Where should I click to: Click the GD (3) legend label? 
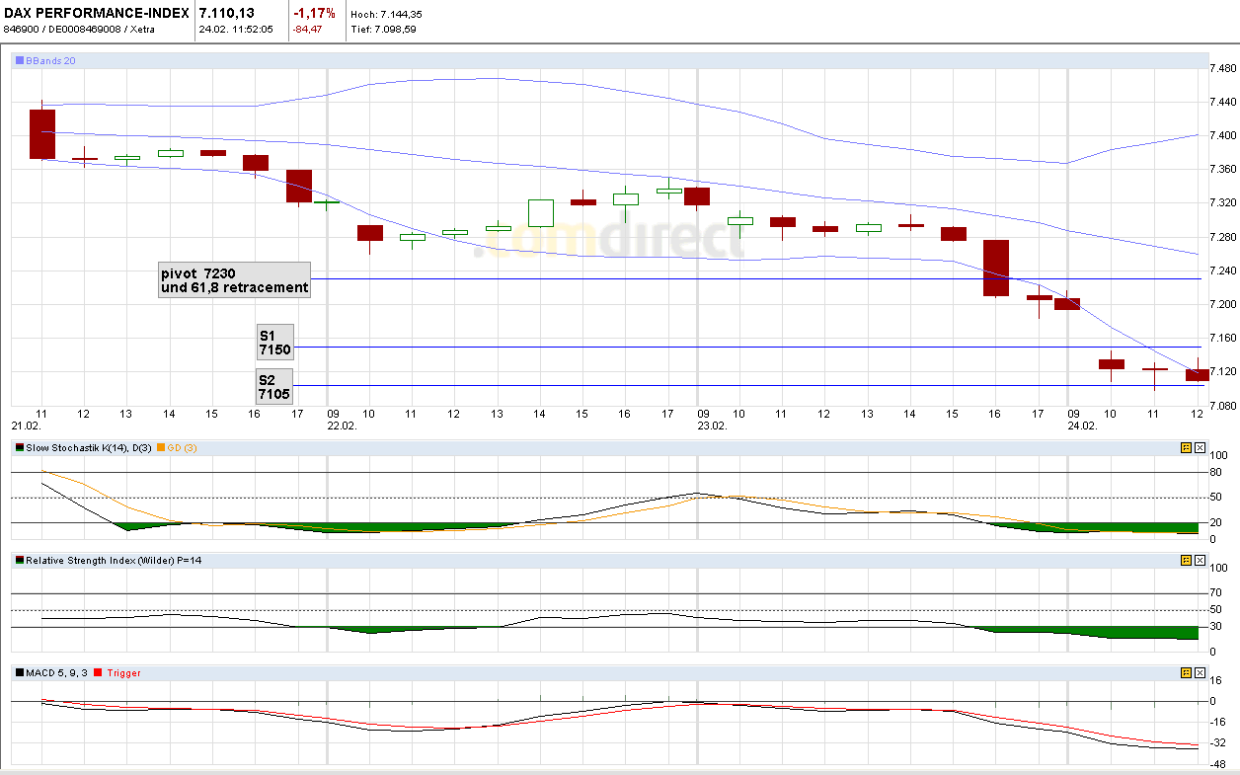pos(182,448)
